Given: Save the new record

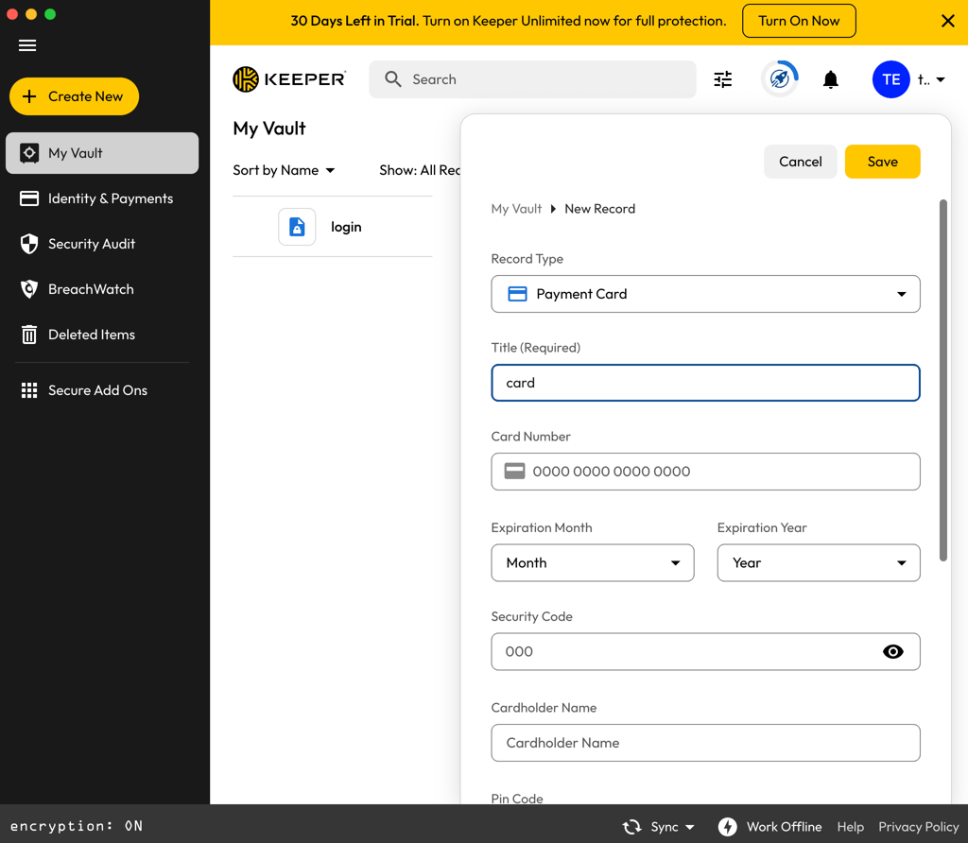Looking at the screenshot, I should 882,162.
